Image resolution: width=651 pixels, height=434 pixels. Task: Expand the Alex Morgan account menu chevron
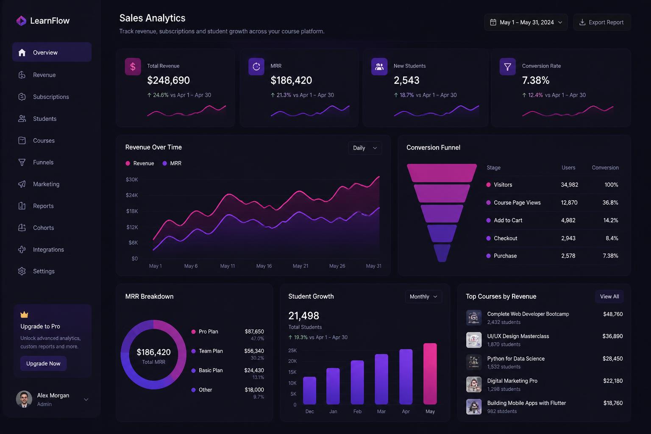(86, 399)
